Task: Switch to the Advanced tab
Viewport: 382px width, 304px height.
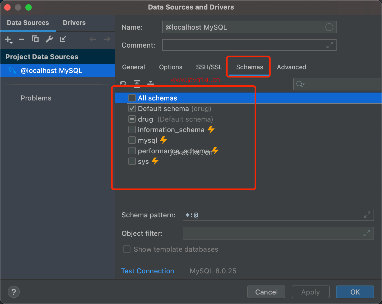Action: [x=291, y=67]
